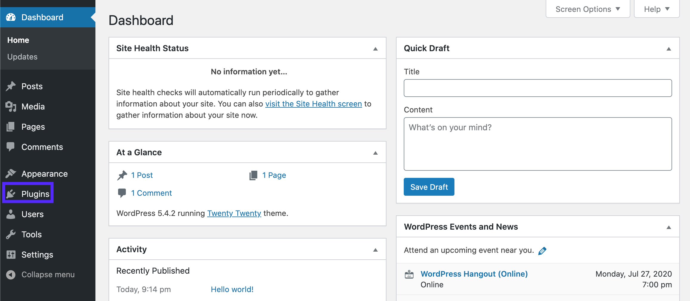Open the Settings menu label
The width and height of the screenshot is (690, 301).
pyautogui.click(x=37, y=255)
